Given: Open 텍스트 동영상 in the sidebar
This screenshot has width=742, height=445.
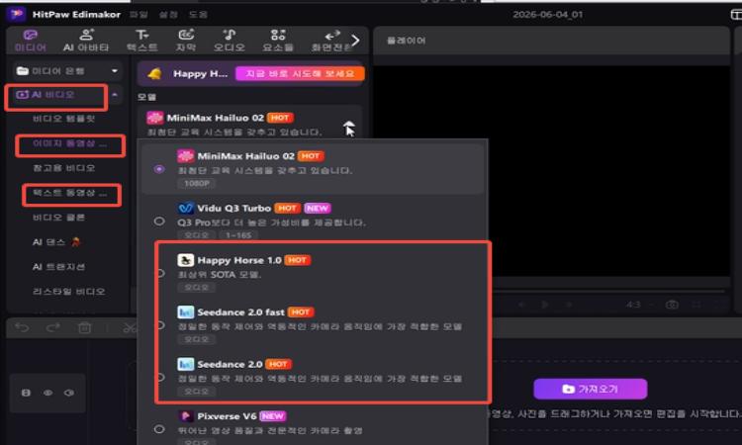Looking at the screenshot, I should tap(69, 193).
